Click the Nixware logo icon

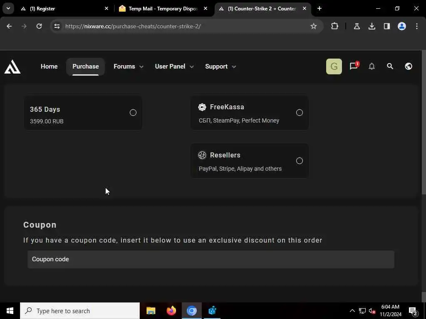click(12, 66)
